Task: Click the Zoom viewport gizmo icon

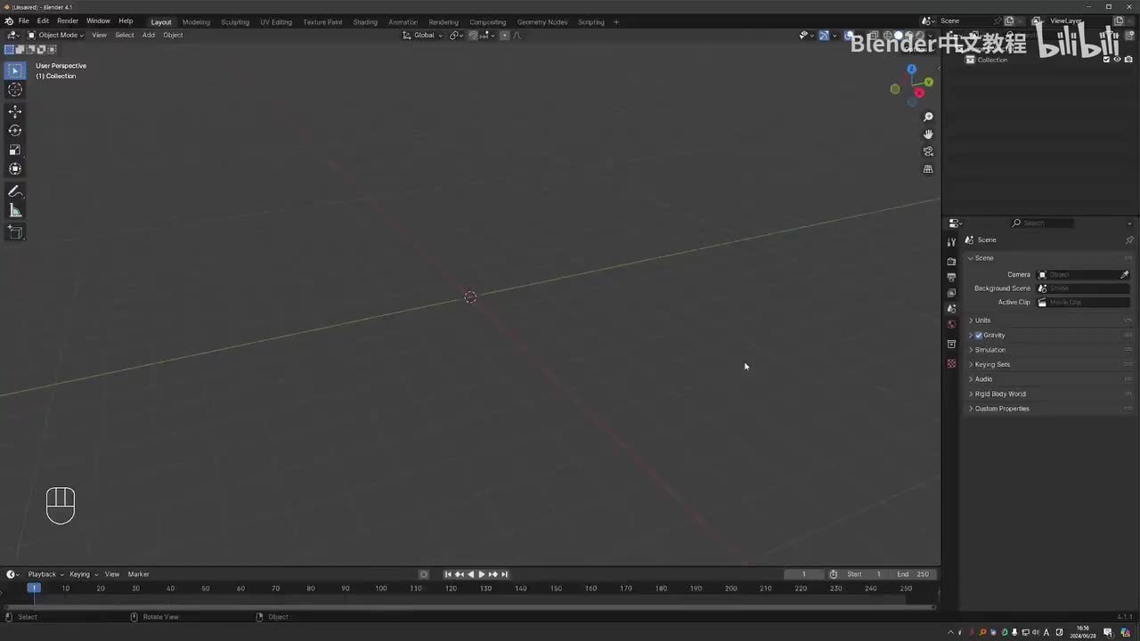Action: click(x=928, y=117)
